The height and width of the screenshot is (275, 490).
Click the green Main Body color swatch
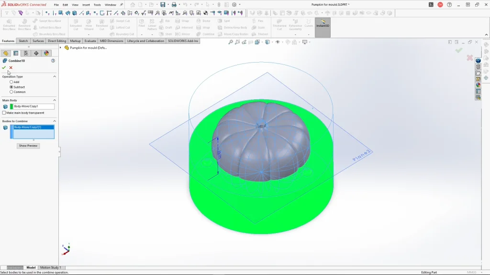click(x=11, y=106)
